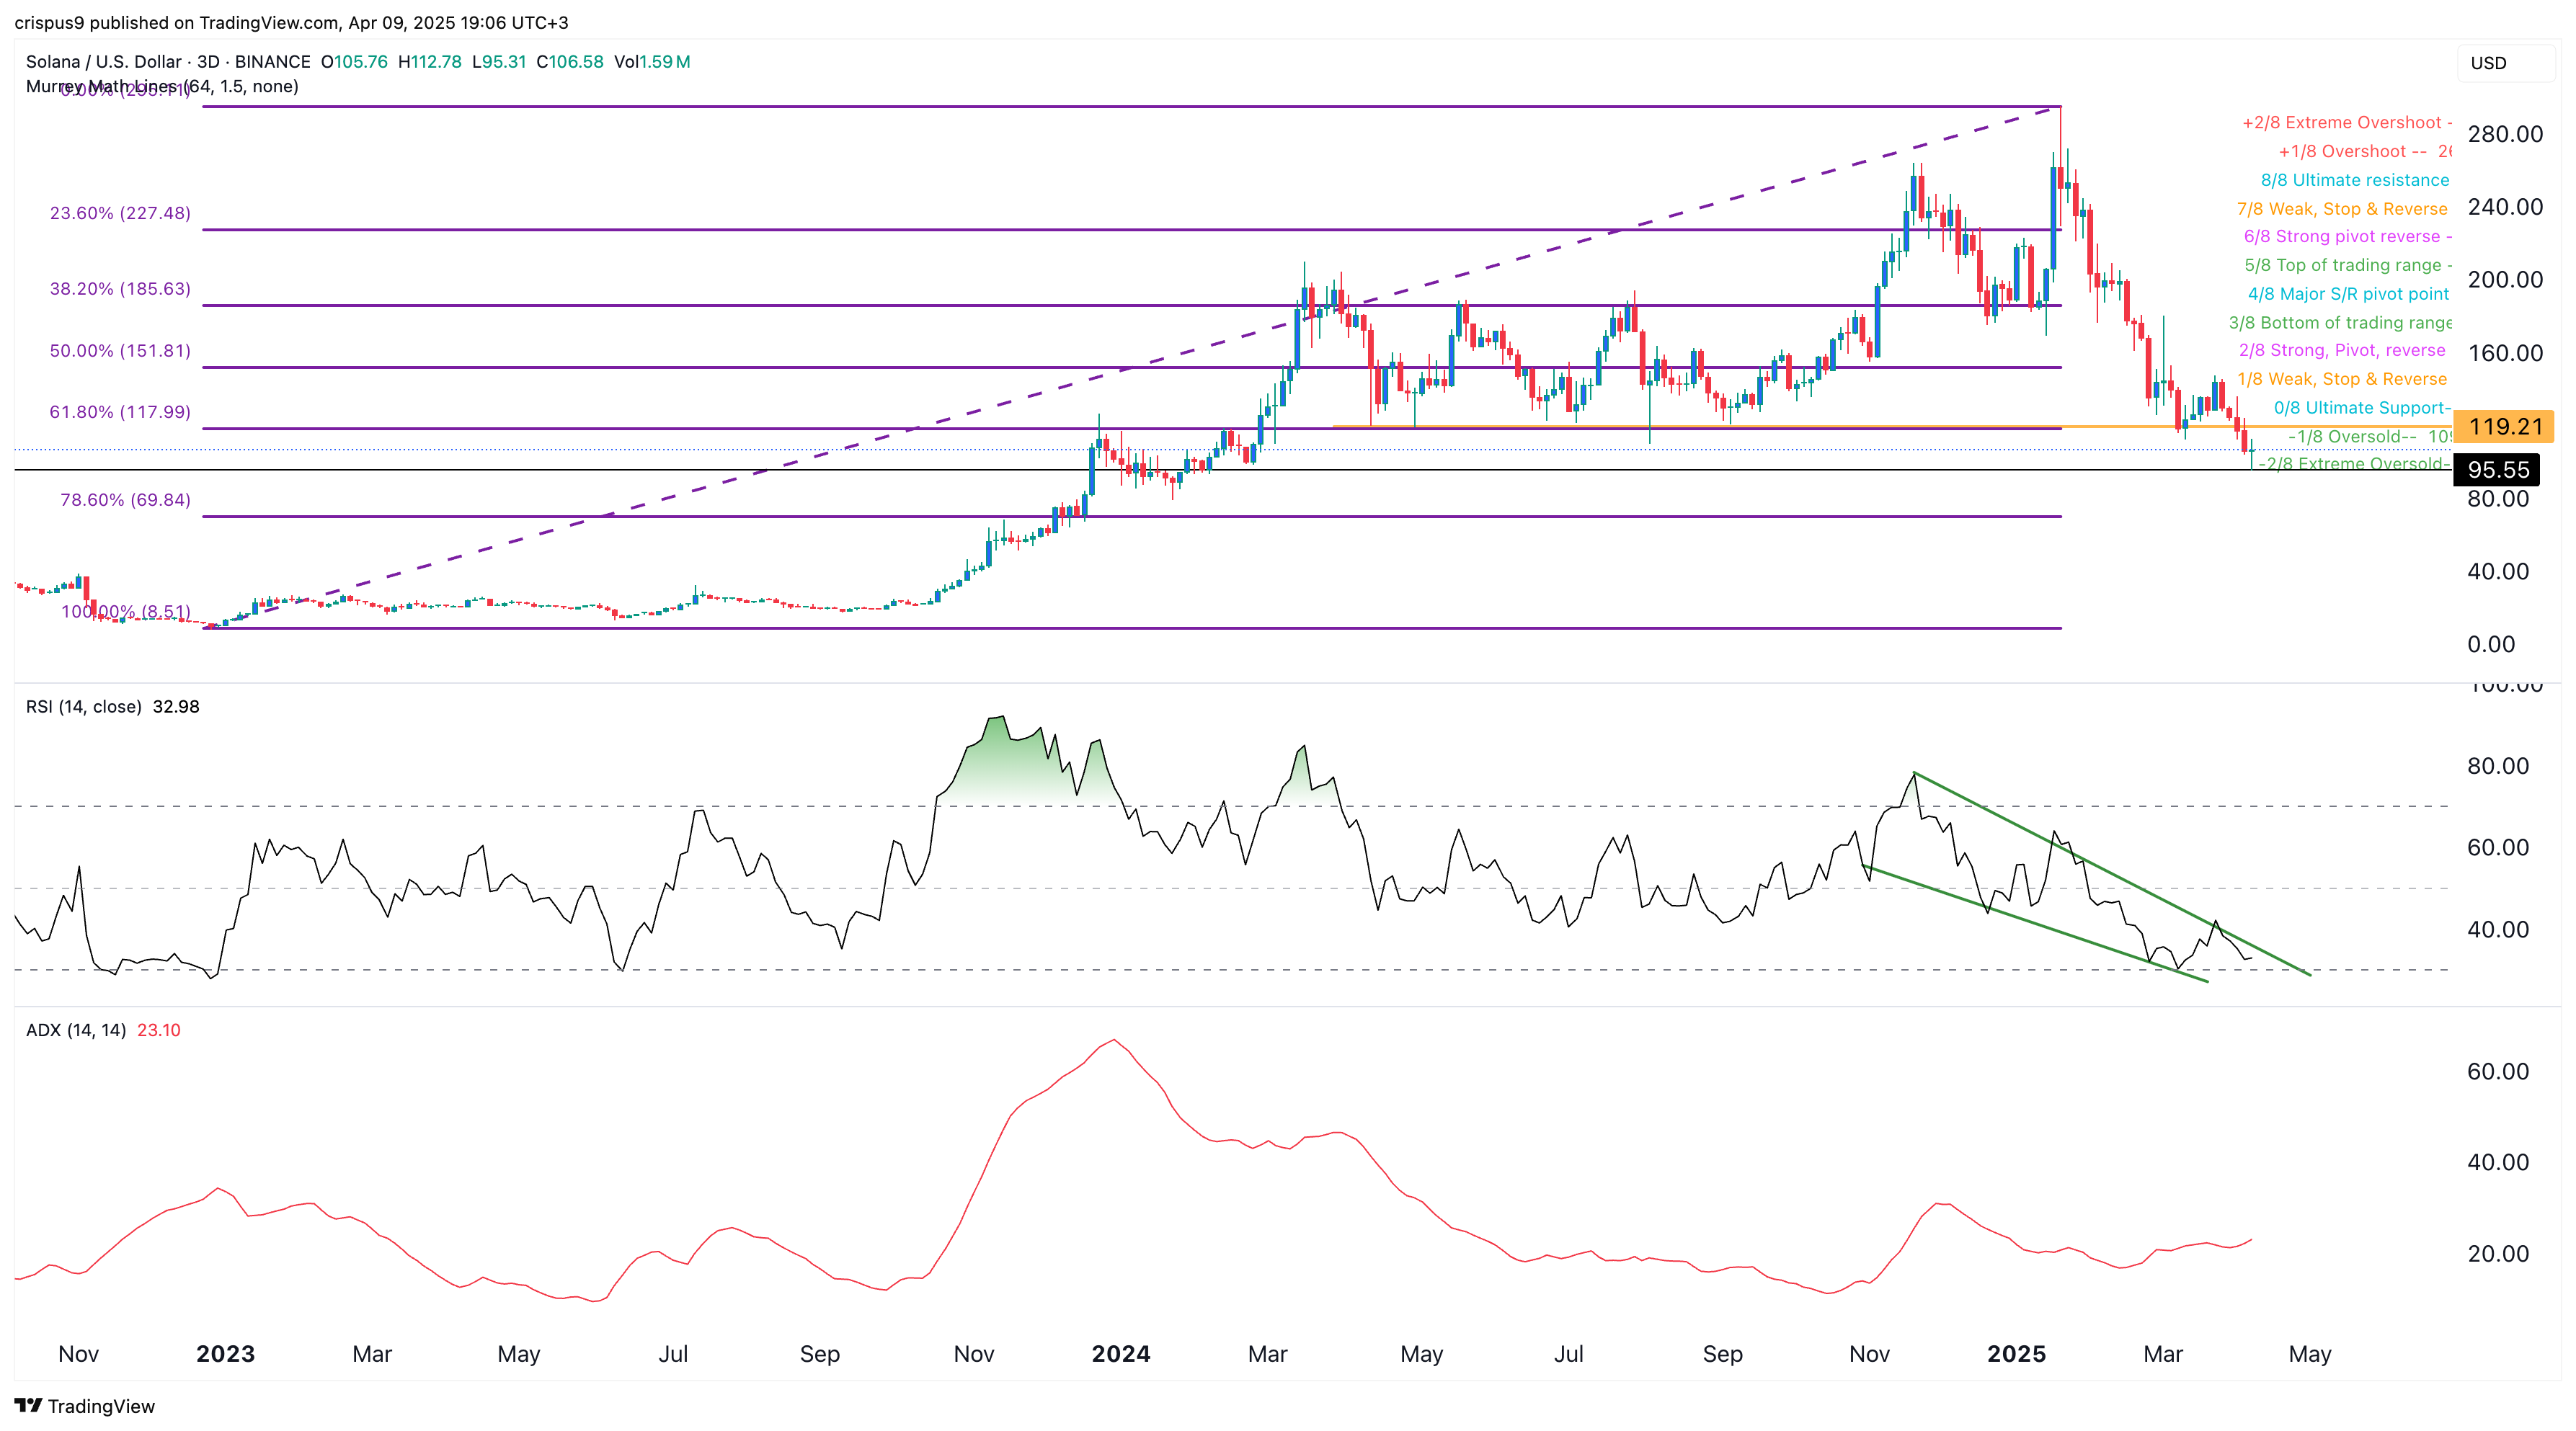Image resolution: width=2576 pixels, height=1431 pixels.
Task: Select the 2025 label on the time axis
Action: (2016, 1354)
